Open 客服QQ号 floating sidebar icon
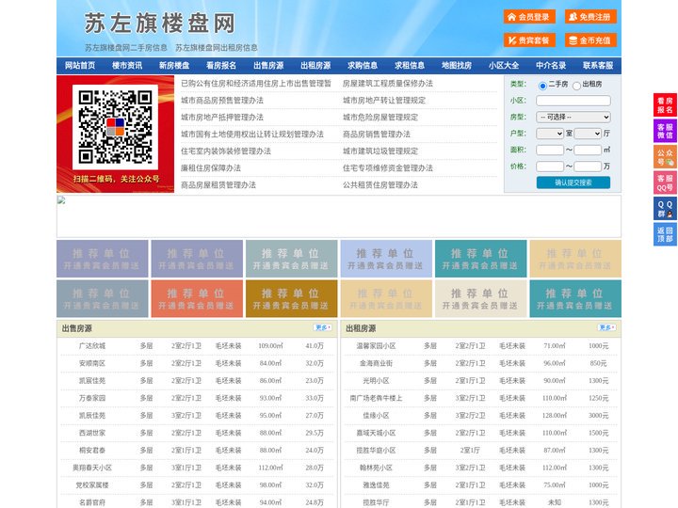 pos(665,183)
